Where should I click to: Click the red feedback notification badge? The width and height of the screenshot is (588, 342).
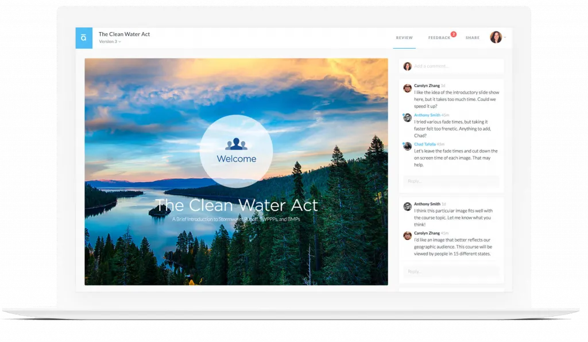click(x=453, y=34)
